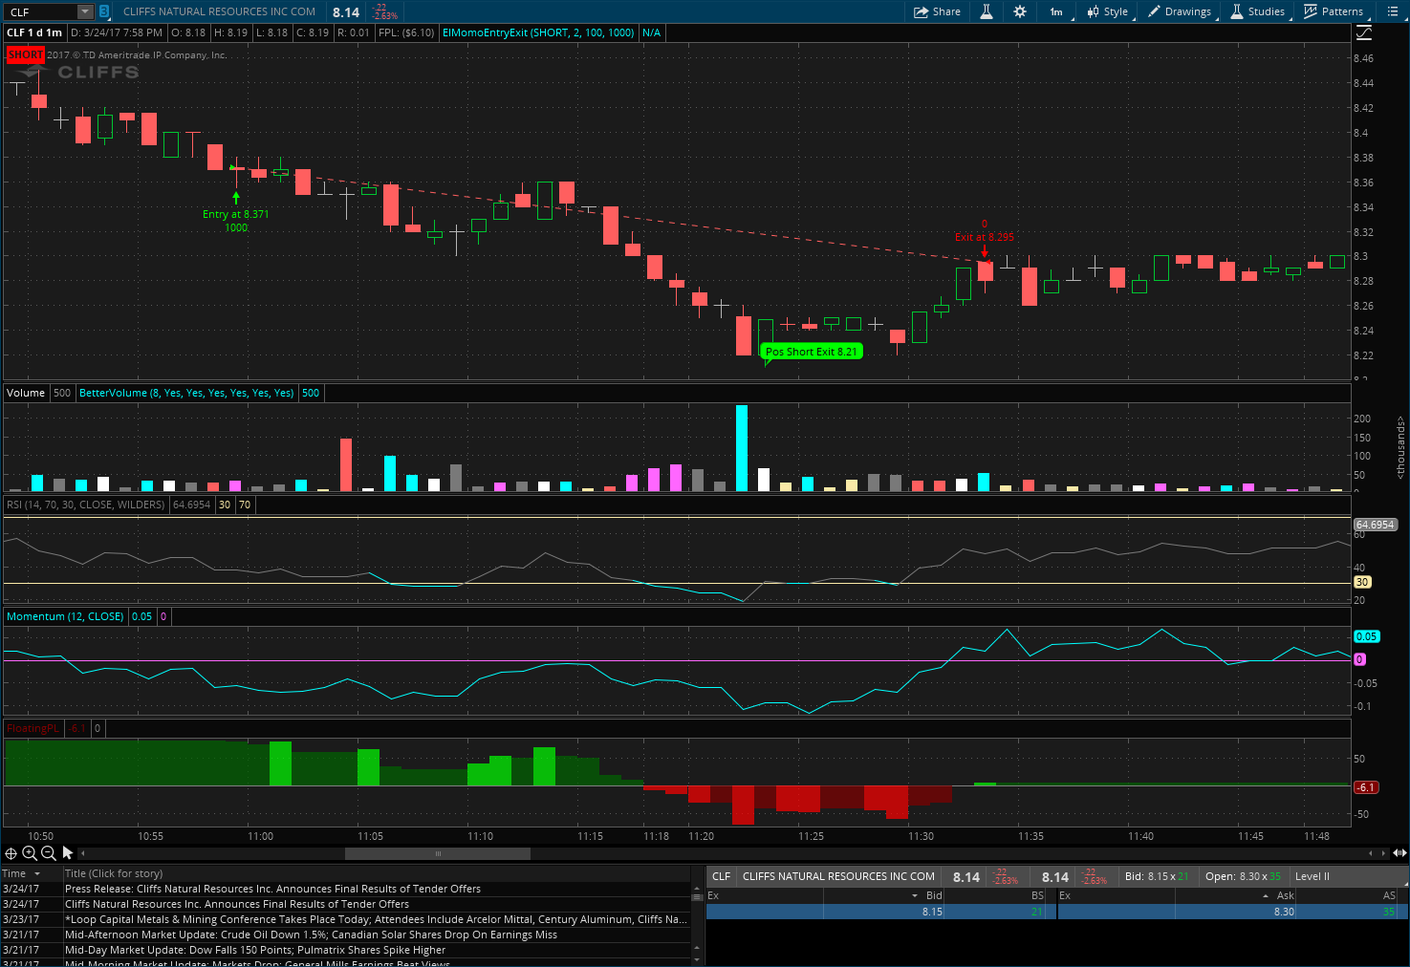Open the 1m timeframe selector
Image resolution: width=1410 pixels, height=967 pixels.
pos(1057,11)
